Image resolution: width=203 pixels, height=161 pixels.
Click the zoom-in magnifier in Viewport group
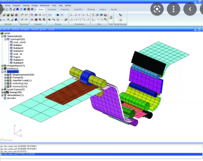click(40, 20)
